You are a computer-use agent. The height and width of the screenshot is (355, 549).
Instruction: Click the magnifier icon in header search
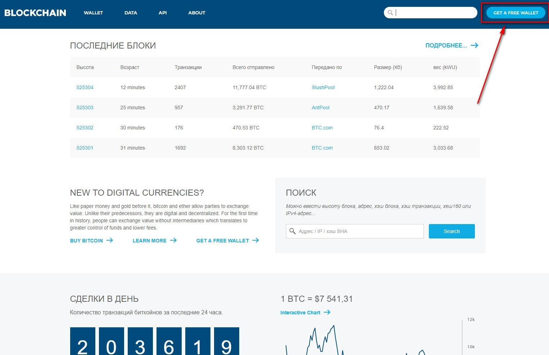390,13
